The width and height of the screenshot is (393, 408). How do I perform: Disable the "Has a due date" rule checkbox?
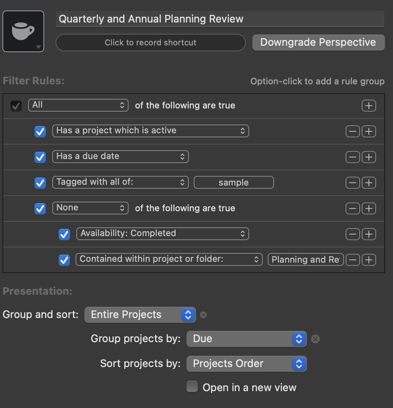(x=40, y=157)
